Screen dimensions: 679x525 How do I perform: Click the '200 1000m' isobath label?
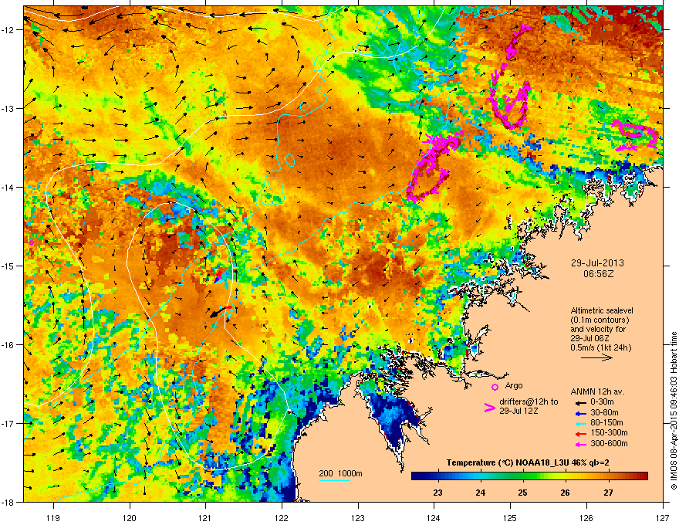coord(340,473)
